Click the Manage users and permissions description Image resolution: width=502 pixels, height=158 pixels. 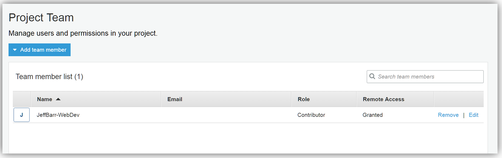(83, 33)
